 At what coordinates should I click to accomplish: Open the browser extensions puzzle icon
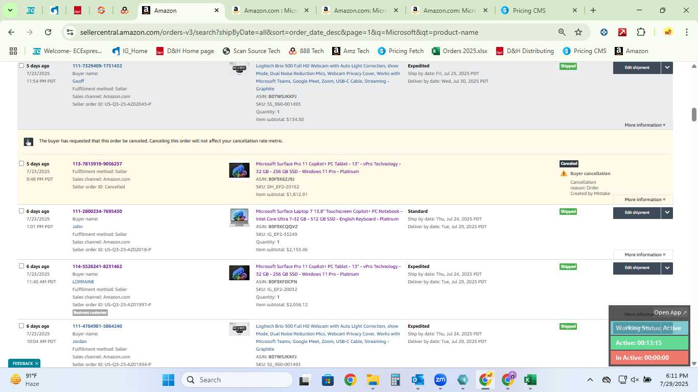coord(641,32)
